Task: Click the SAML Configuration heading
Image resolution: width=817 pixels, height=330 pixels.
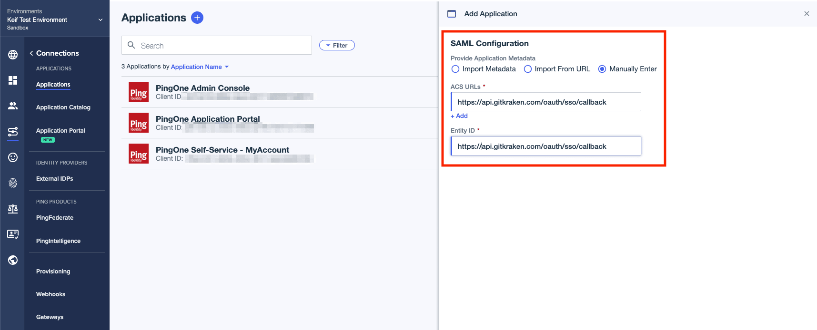Action: coord(490,43)
